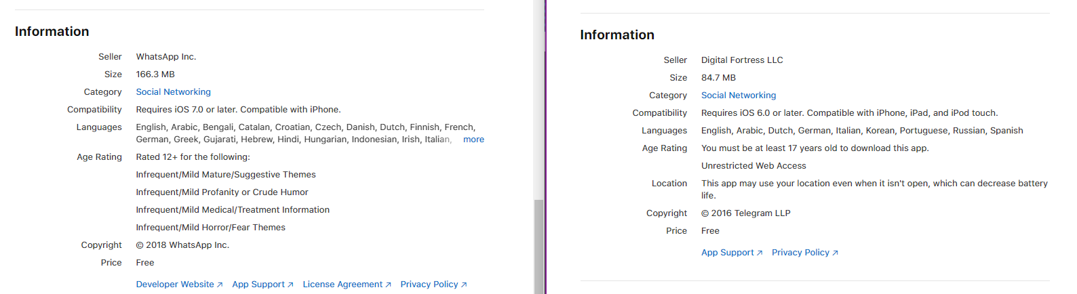This screenshot has height=294, width=1077.
Task: Click the Information heading above Digital Fortress seller
Action: click(x=617, y=35)
